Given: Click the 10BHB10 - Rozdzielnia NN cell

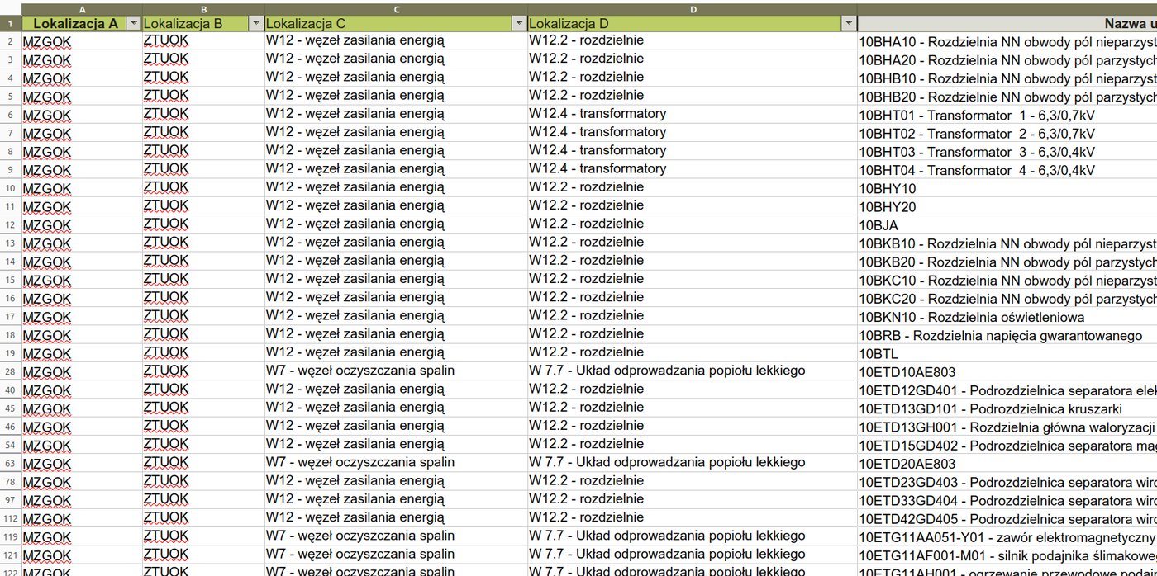Looking at the screenshot, I should click(1007, 78).
